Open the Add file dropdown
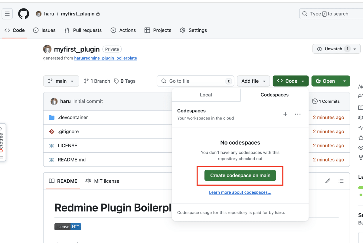This screenshot has width=363, height=243. tap(253, 81)
